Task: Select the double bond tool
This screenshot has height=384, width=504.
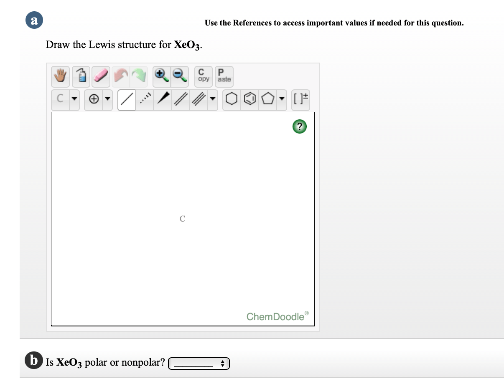Action: tap(181, 100)
